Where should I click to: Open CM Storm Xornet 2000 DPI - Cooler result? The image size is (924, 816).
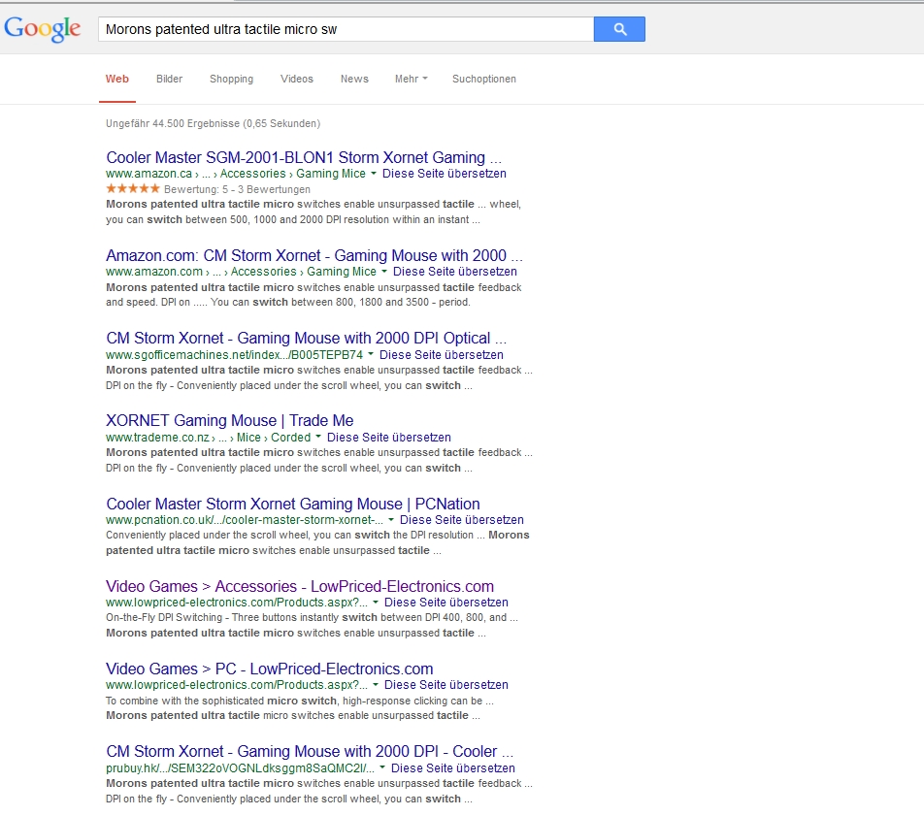(310, 751)
